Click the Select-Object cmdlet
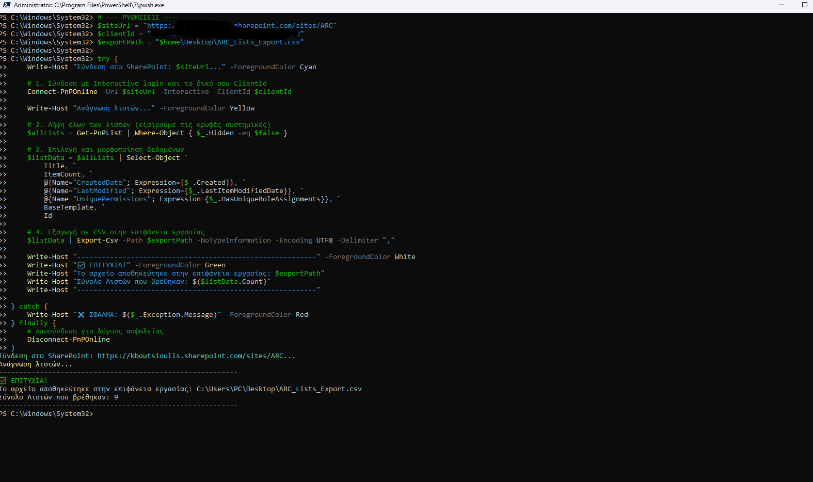813x482 pixels. pyautogui.click(x=153, y=158)
